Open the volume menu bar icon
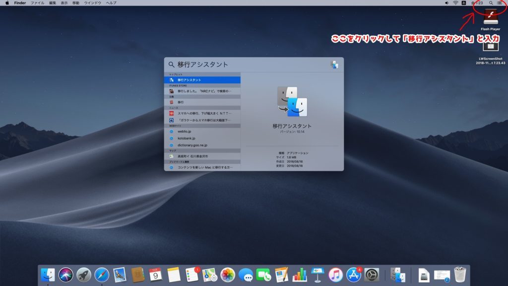Image resolution: width=508 pixels, height=286 pixels. pyautogui.click(x=447, y=3)
